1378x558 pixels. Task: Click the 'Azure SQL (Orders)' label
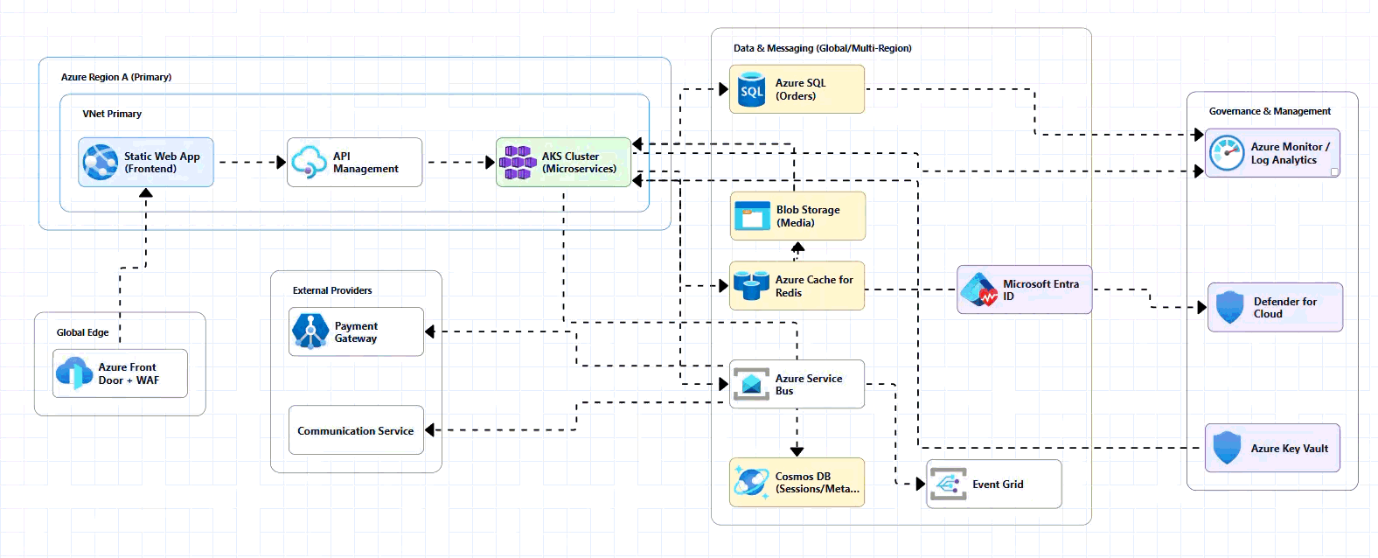click(800, 89)
